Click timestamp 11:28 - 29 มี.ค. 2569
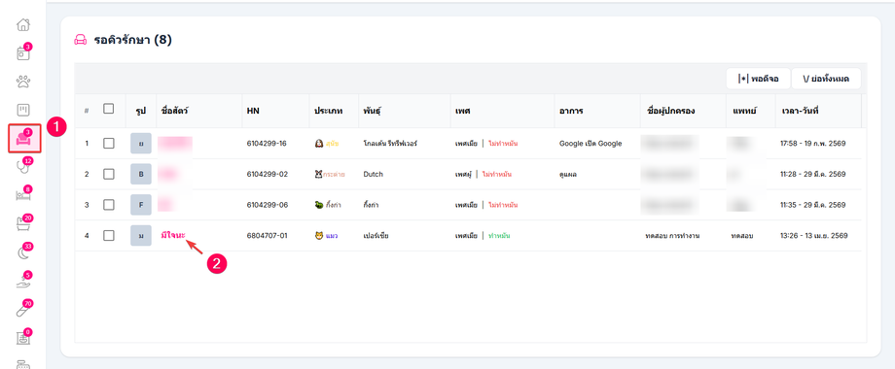Screen dimensions: 895x369 point(813,174)
